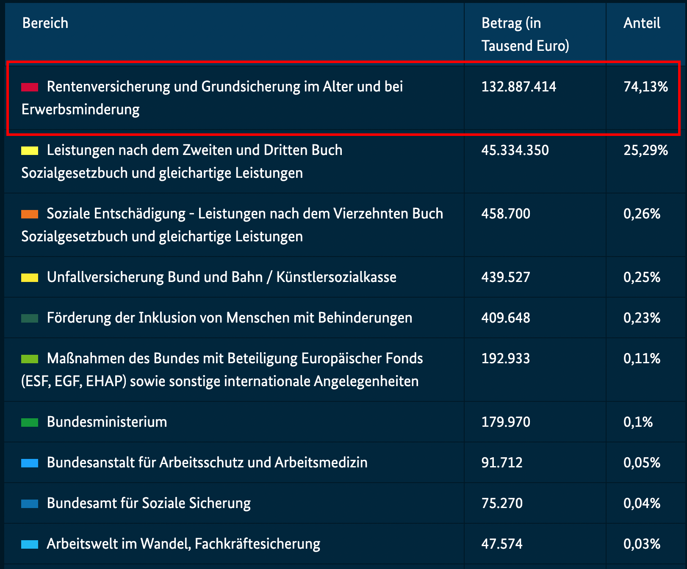Screen dimensions: 687x569
Task: Click the light blue swatch beside Arbeitswelt im Wandel
Action: click(x=30, y=544)
